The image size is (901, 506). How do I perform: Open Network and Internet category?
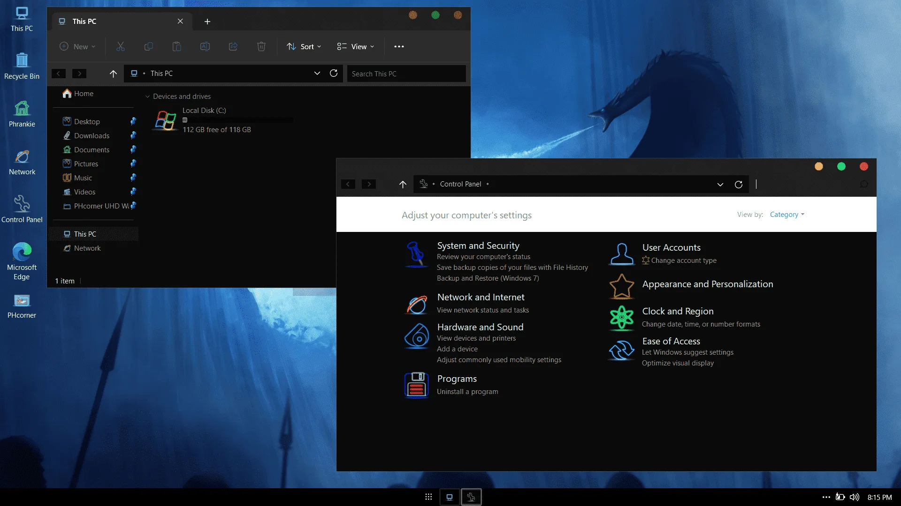[481, 297]
